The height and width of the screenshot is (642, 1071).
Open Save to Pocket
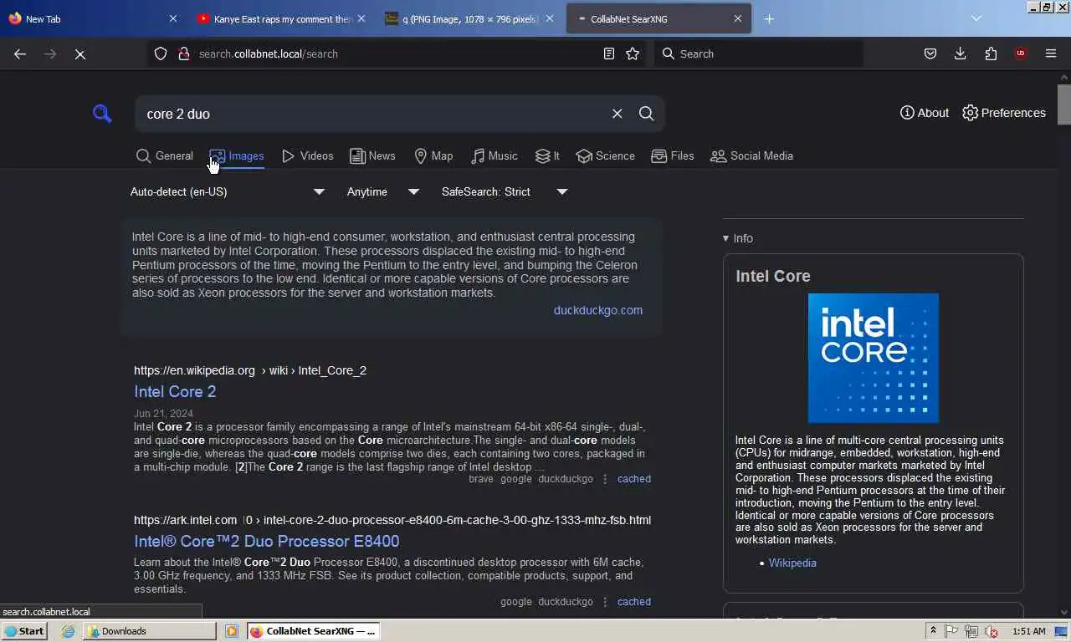pyautogui.click(x=930, y=53)
